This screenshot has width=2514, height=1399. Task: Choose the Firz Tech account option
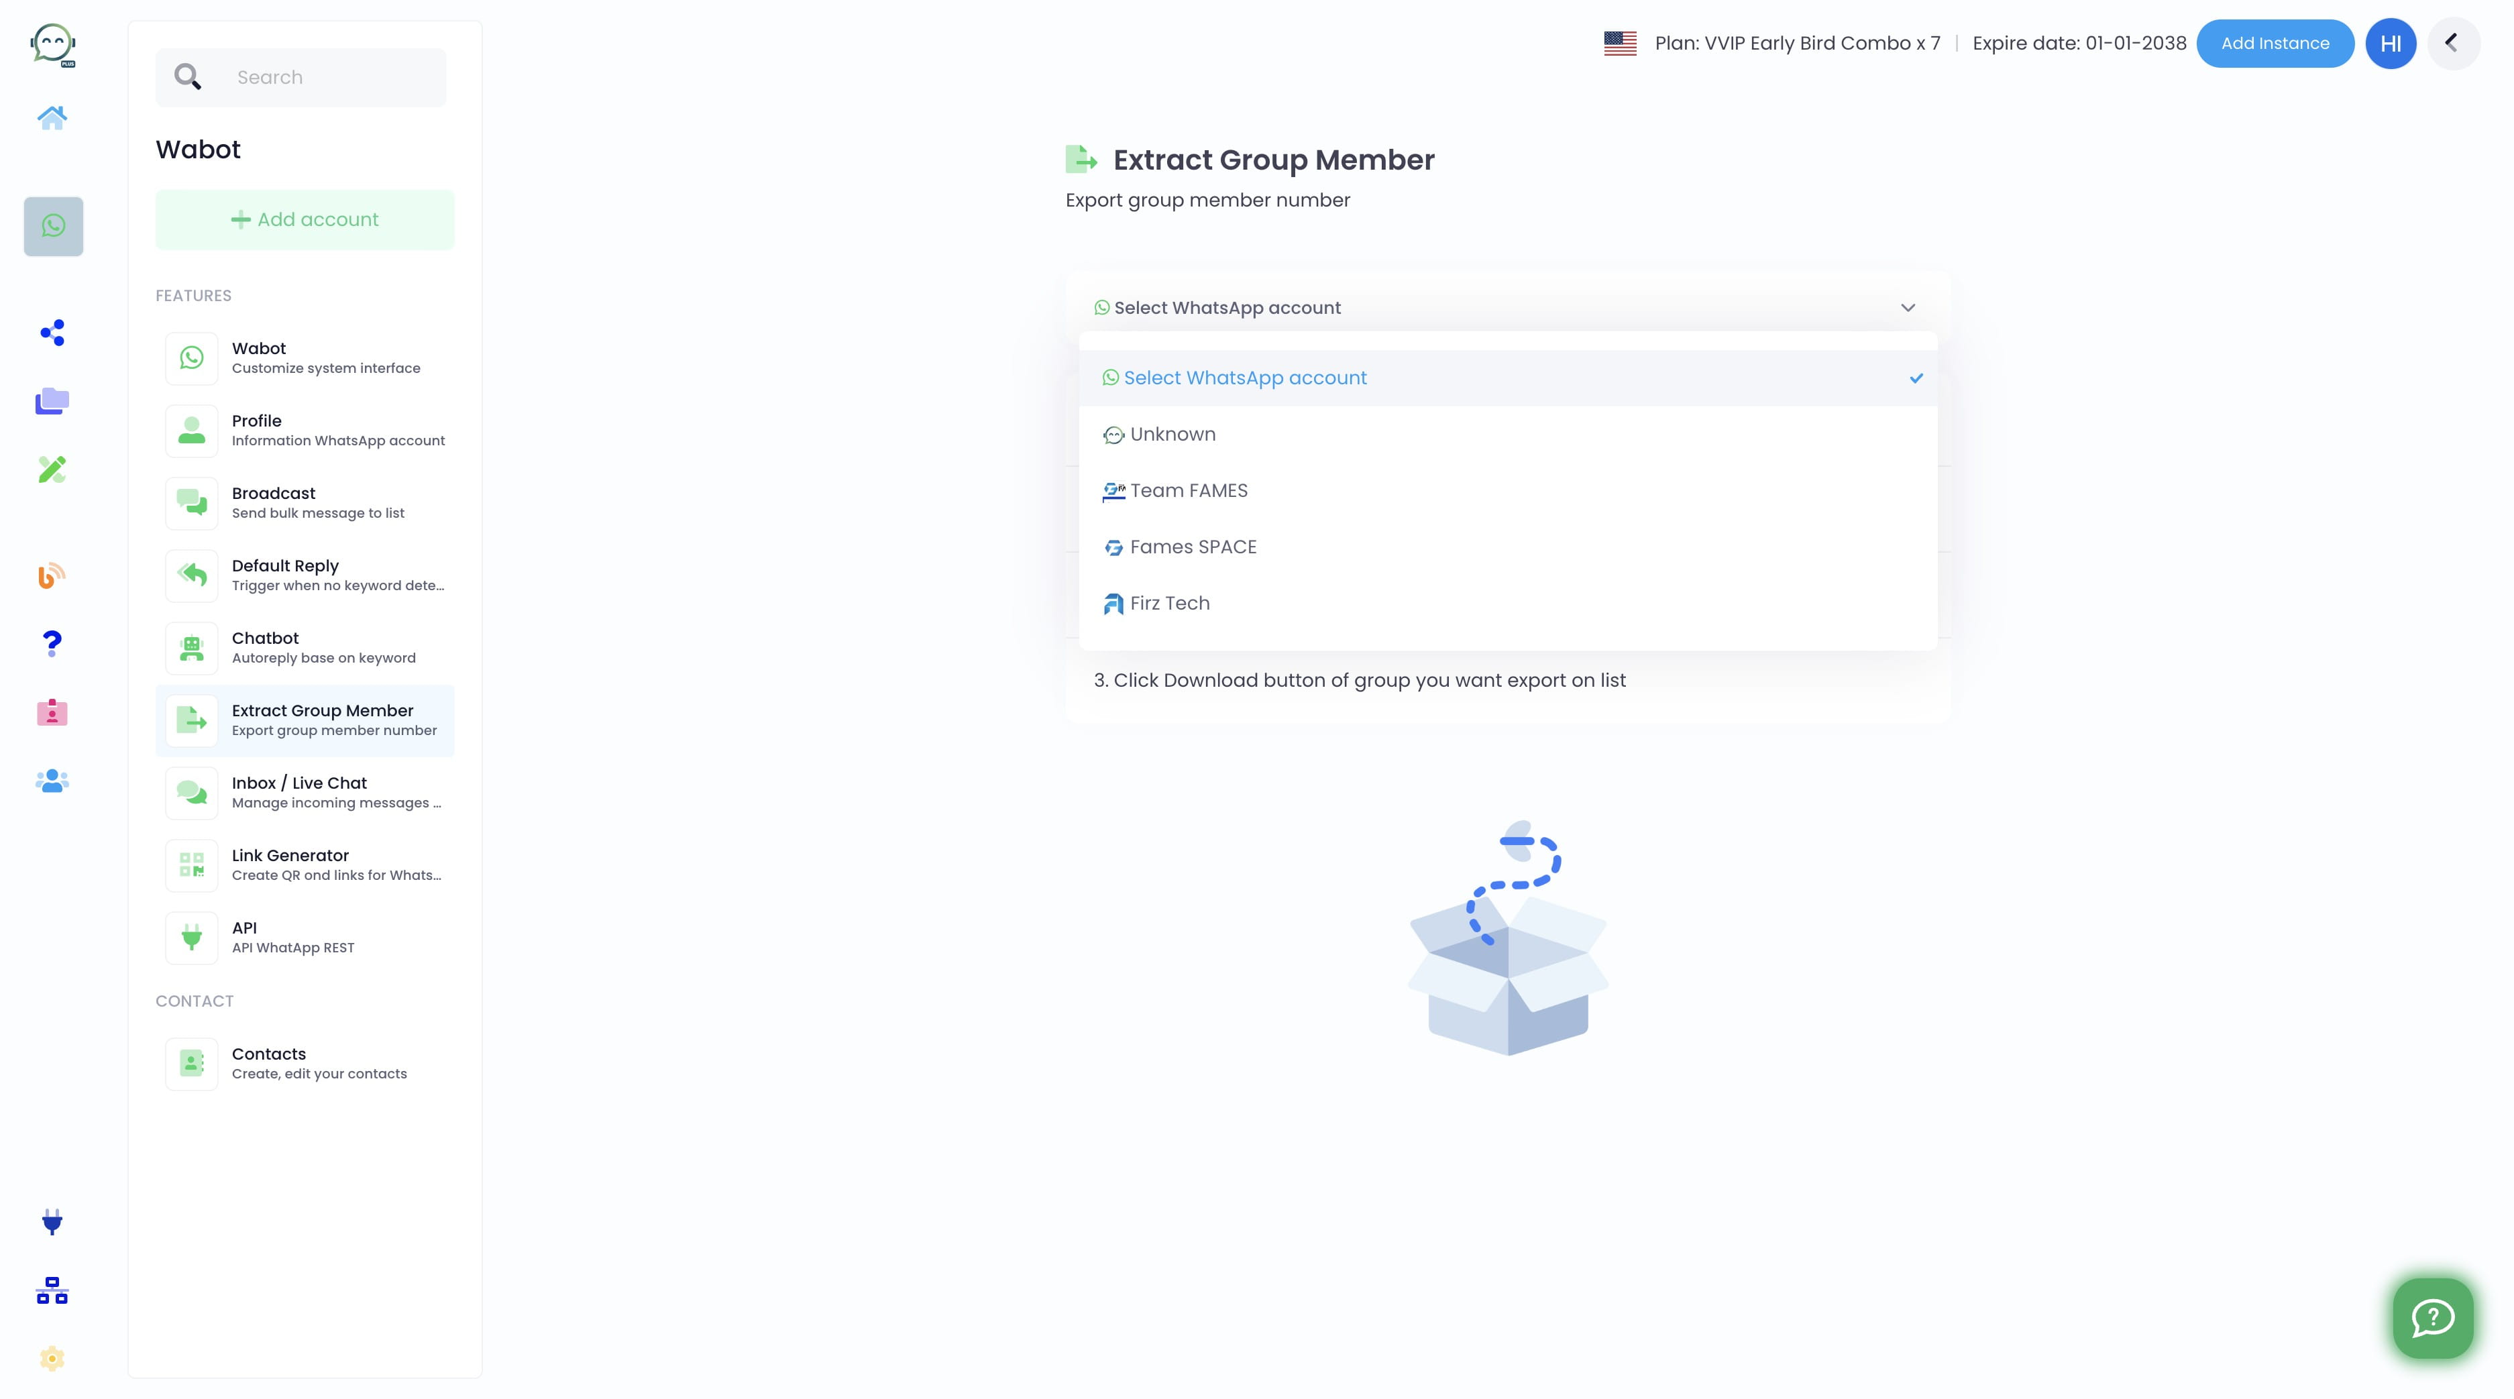(x=1508, y=603)
